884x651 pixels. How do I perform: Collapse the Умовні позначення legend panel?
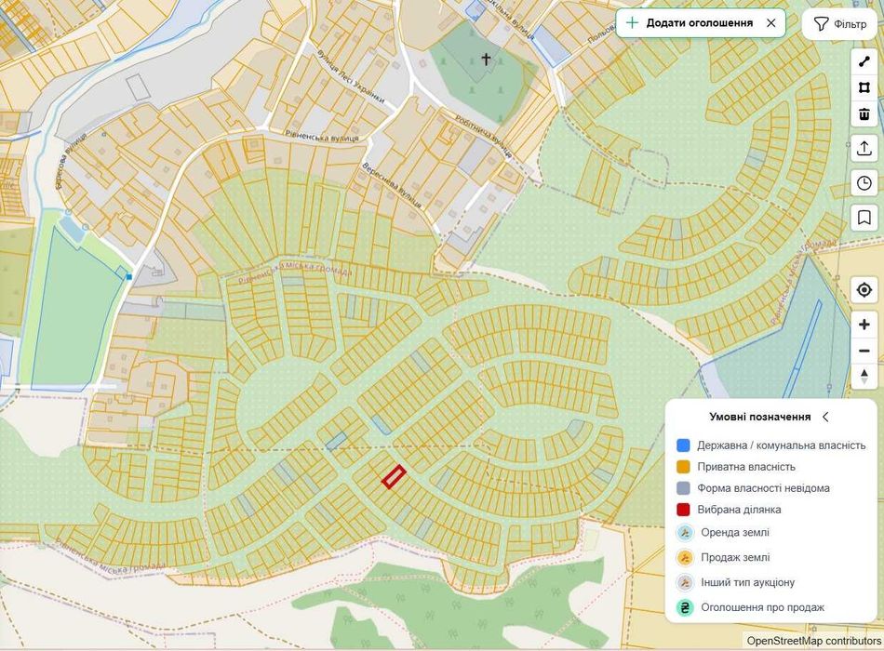pos(825,417)
